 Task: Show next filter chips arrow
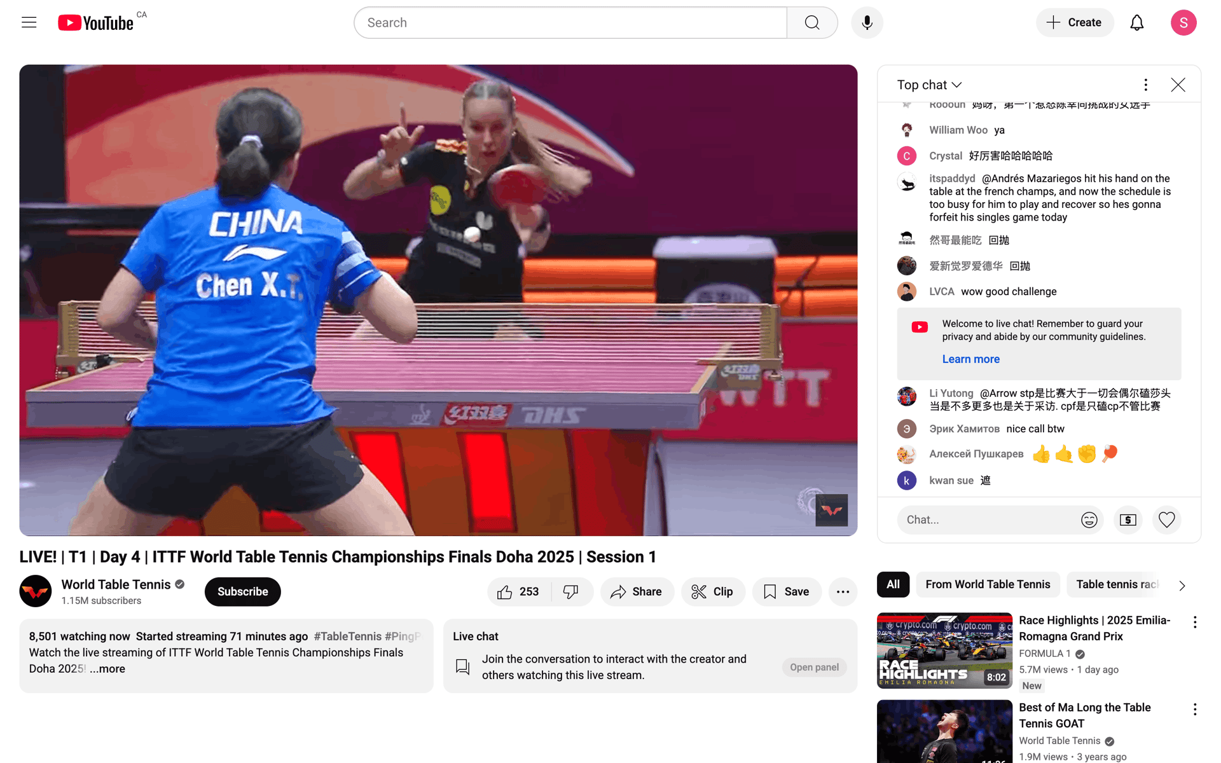pyautogui.click(x=1182, y=586)
